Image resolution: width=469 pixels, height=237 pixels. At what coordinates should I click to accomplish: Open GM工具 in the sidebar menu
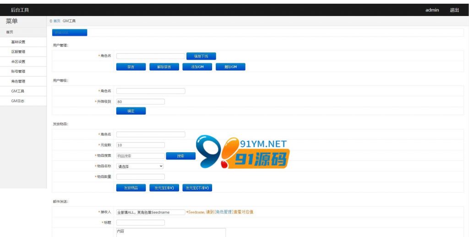18,91
